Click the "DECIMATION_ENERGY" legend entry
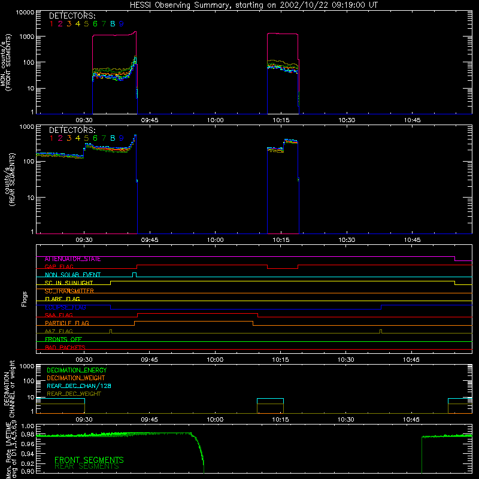The width and height of the screenshot is (479, 479). tap(77, 370)
